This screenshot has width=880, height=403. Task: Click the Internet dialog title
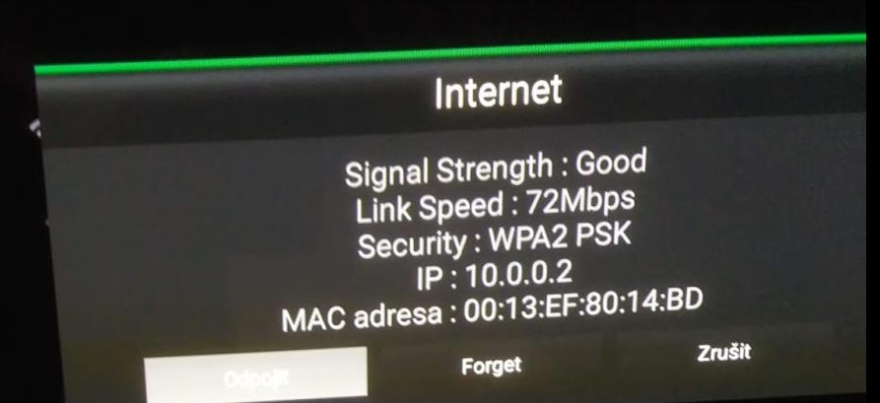(x=498, y=93)
